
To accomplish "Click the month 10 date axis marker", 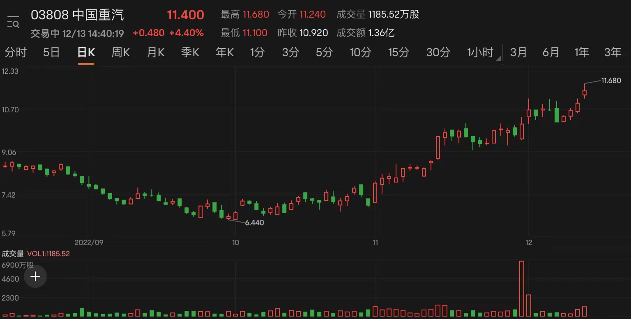I will [x=235, y=242].
